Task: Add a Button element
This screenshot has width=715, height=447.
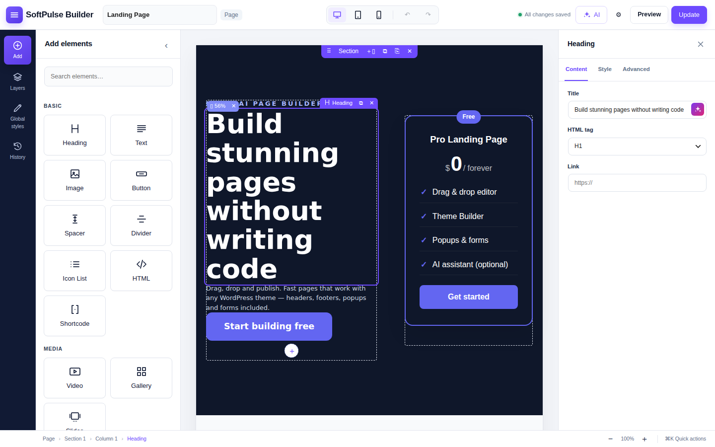Action: coord(141,180)
